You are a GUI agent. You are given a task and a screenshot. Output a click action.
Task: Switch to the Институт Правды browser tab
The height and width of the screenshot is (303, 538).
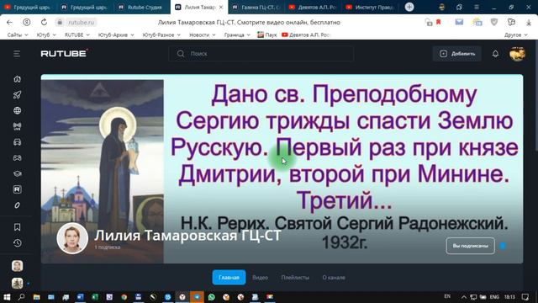coord(371,7)
